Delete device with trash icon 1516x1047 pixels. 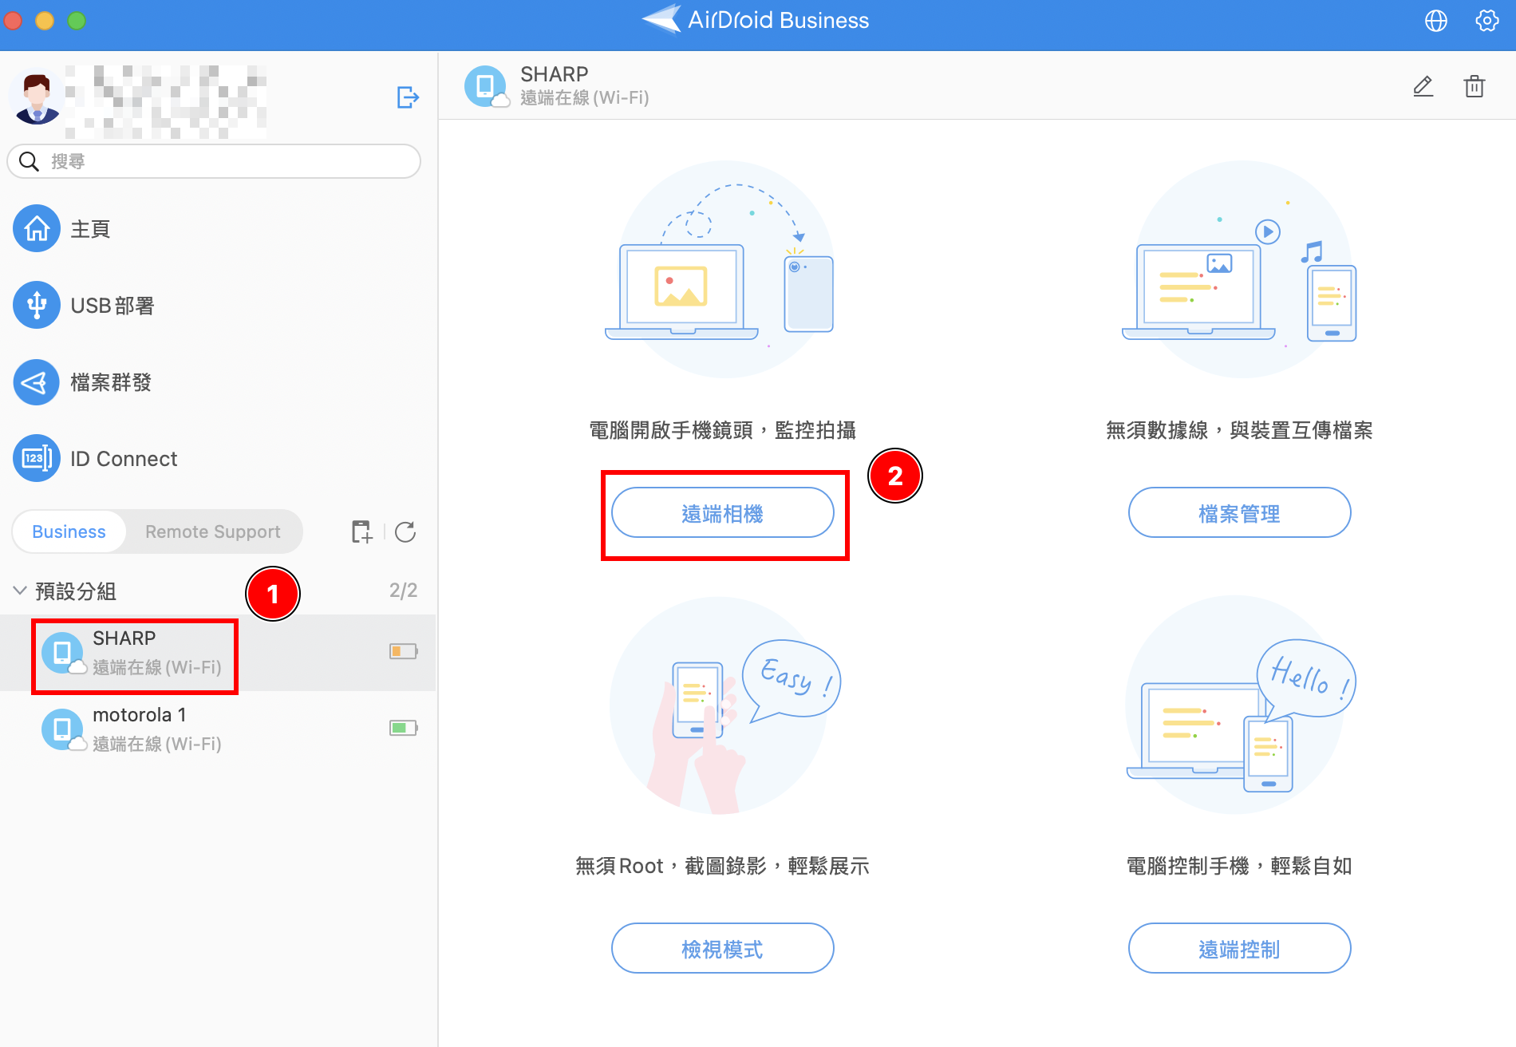[x=1475, y=86]
